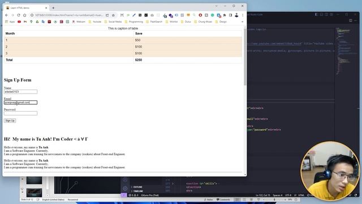Open the Programming bookmarks folder

click(133, 22)
